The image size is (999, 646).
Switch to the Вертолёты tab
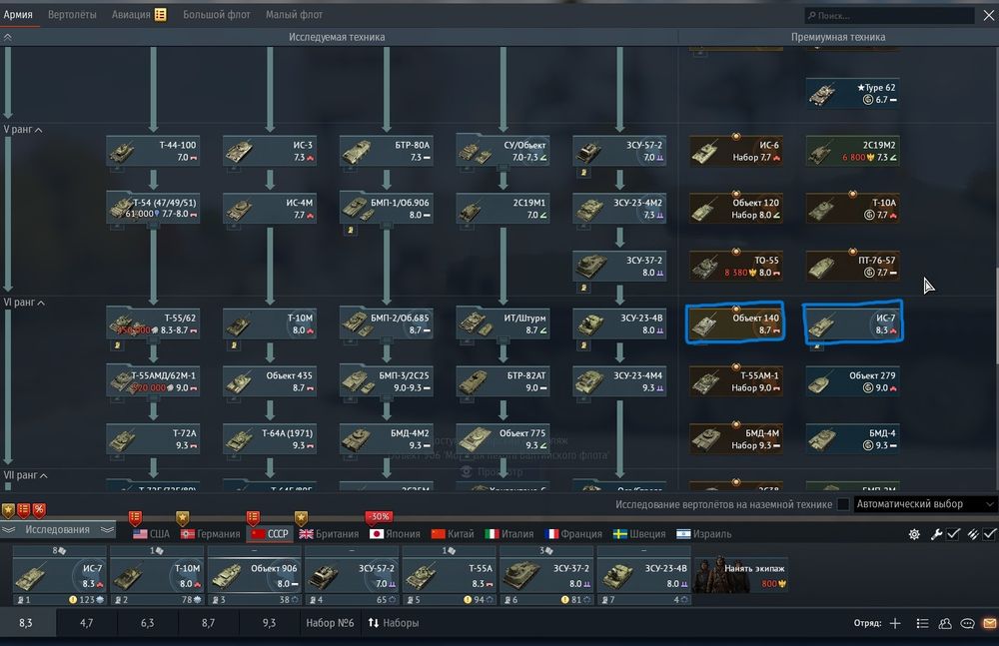click(72, 14)
